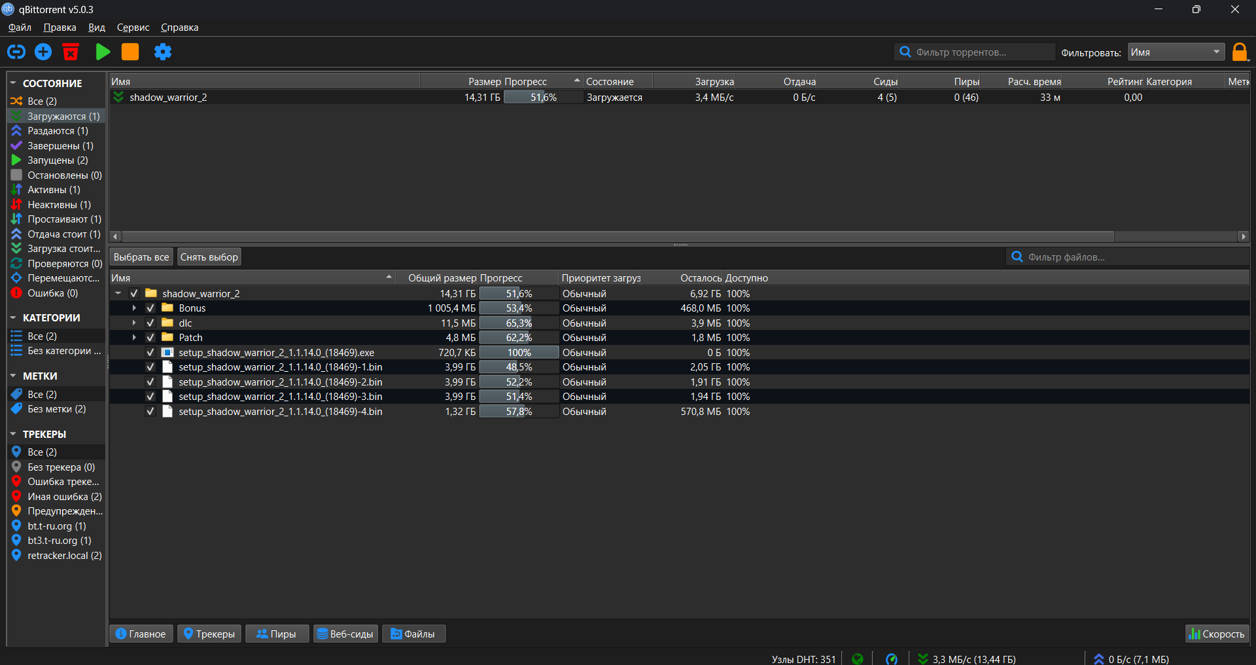The width and height of the screenshot is (1256, 665).
Task: Open the Фильтровать Имя dropdown
Action: tap(1177, 52)
